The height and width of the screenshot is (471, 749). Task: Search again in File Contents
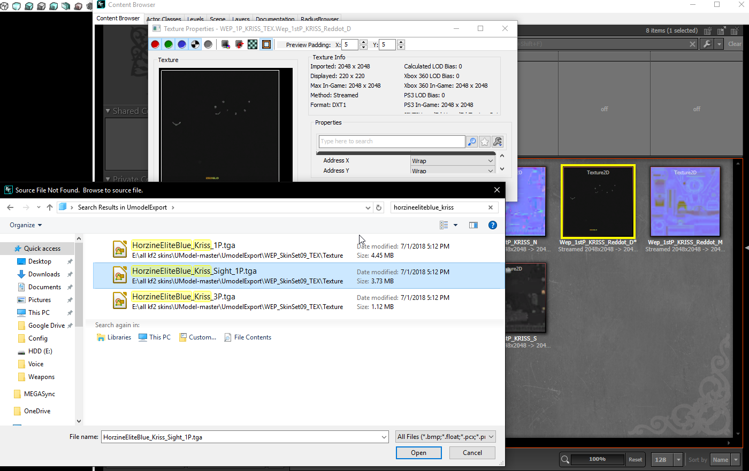pyautogui.click(x=248, y=337)
